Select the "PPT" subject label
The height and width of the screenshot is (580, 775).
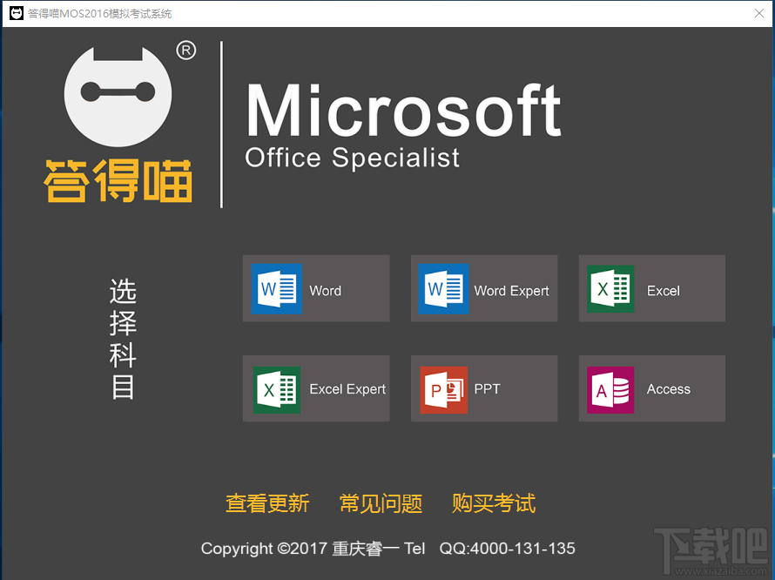(487, 389)
